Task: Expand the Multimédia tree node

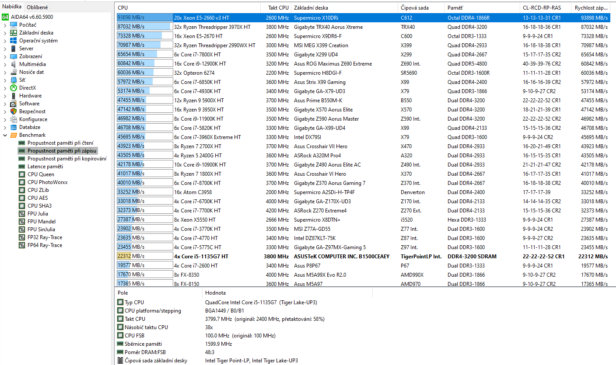Action: (x=5, y=64)
